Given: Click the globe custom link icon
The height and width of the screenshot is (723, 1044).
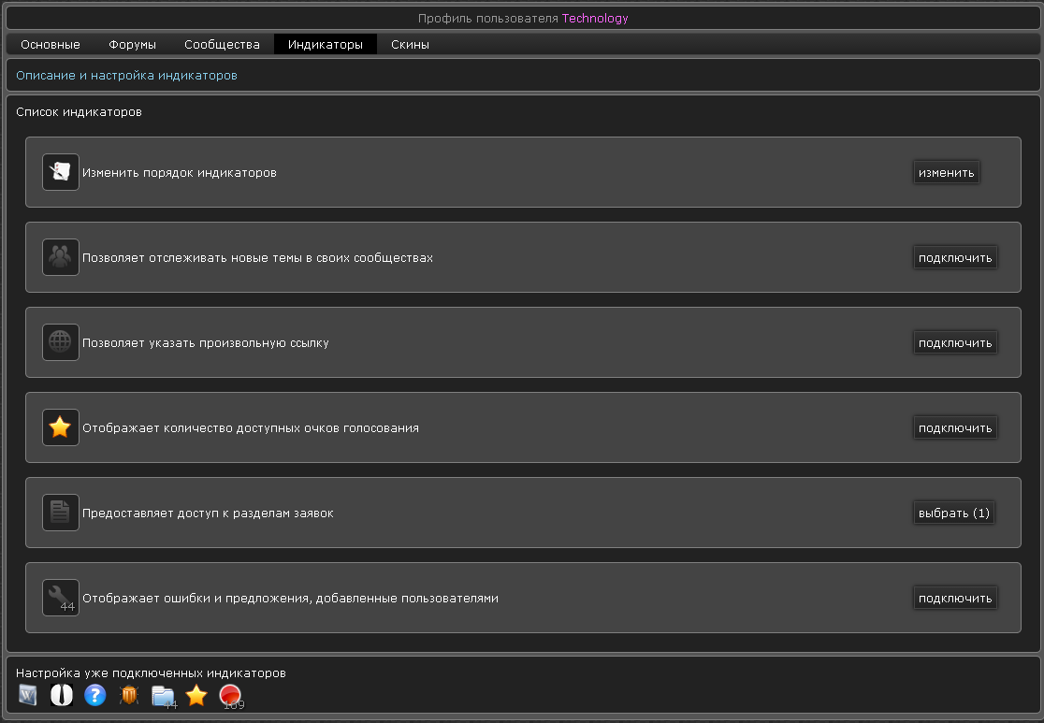Looking at the screenshot, I should [61, 342].
